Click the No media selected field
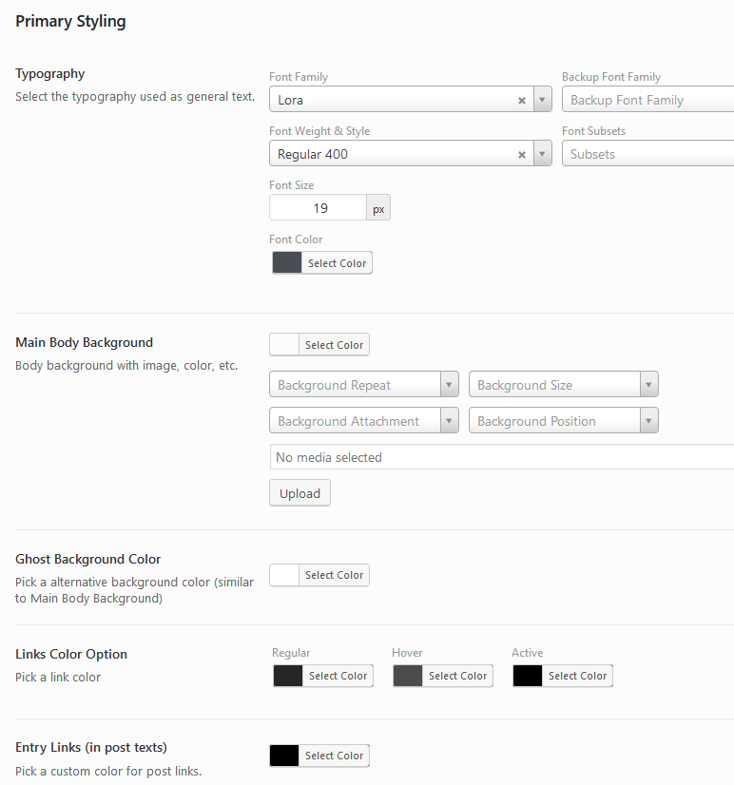 (x=501, y=457)
